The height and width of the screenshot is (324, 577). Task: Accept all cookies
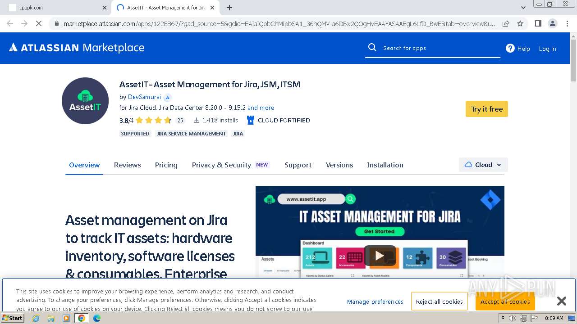point(505,301)
